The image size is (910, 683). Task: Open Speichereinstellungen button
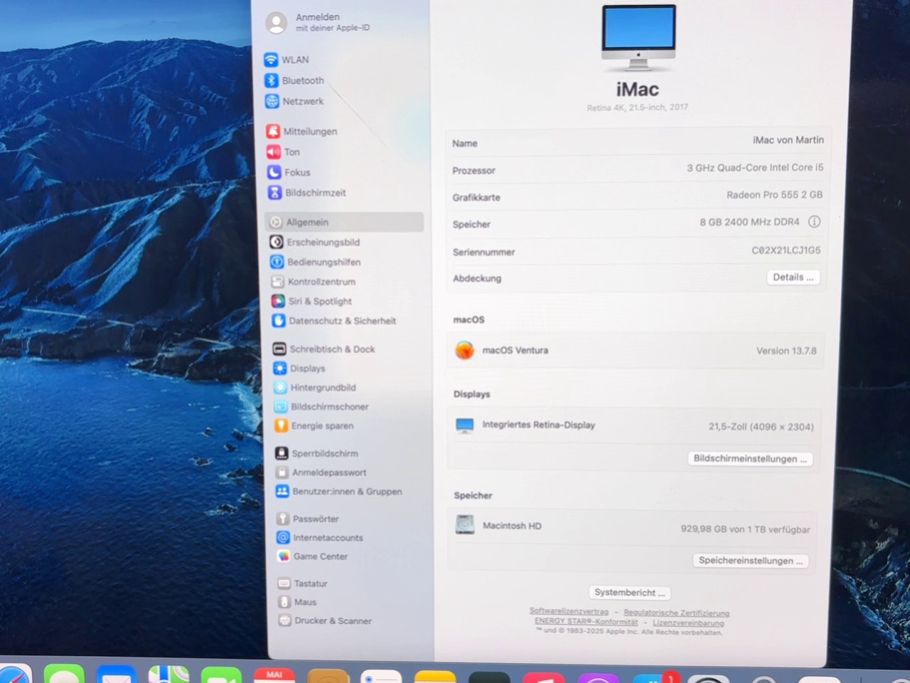point(750,560)
